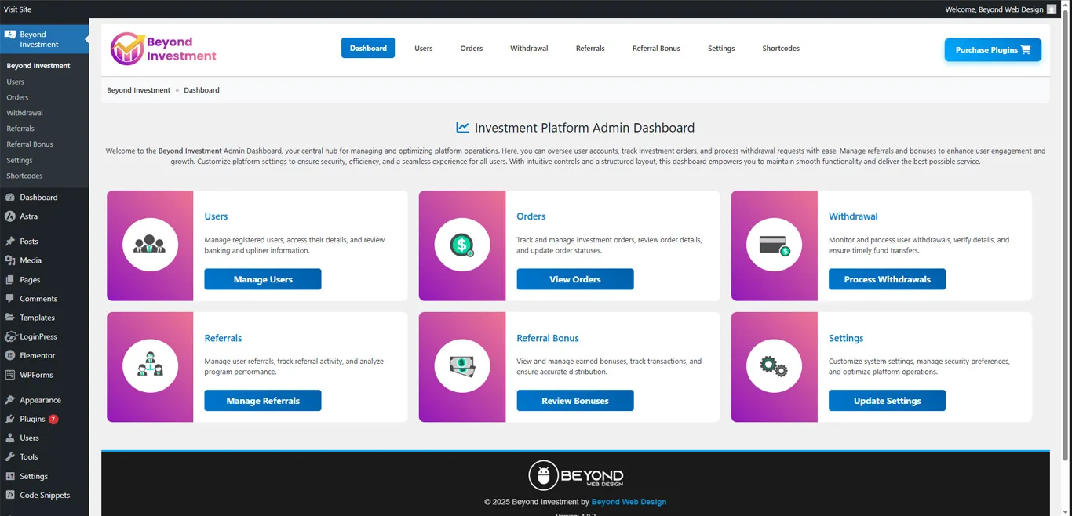
Task: Select Beyond Investment in the sidebar submenu
Action: pyautogui.click(x=38, y=66)
